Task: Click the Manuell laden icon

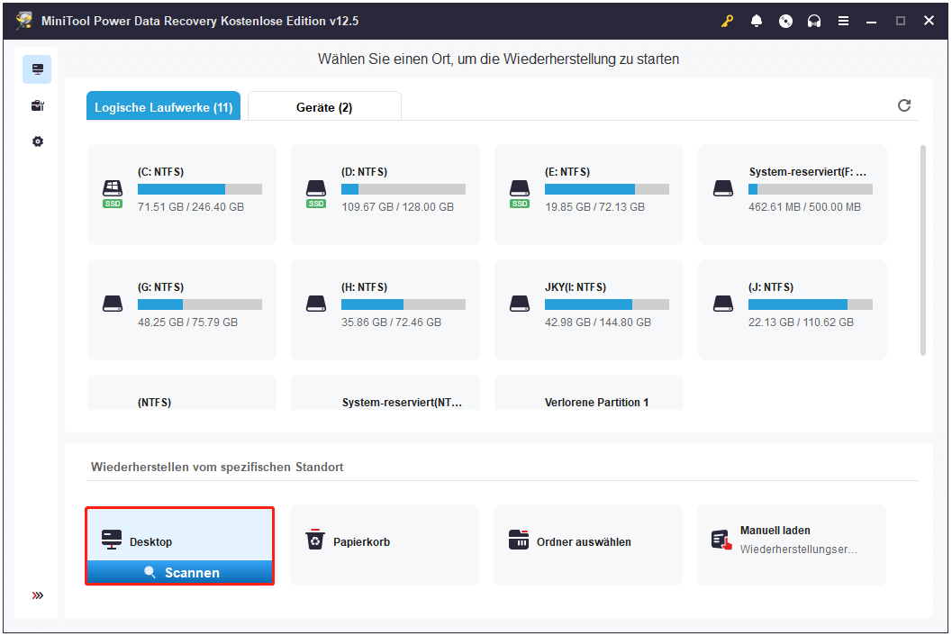Action: point(722,540)
